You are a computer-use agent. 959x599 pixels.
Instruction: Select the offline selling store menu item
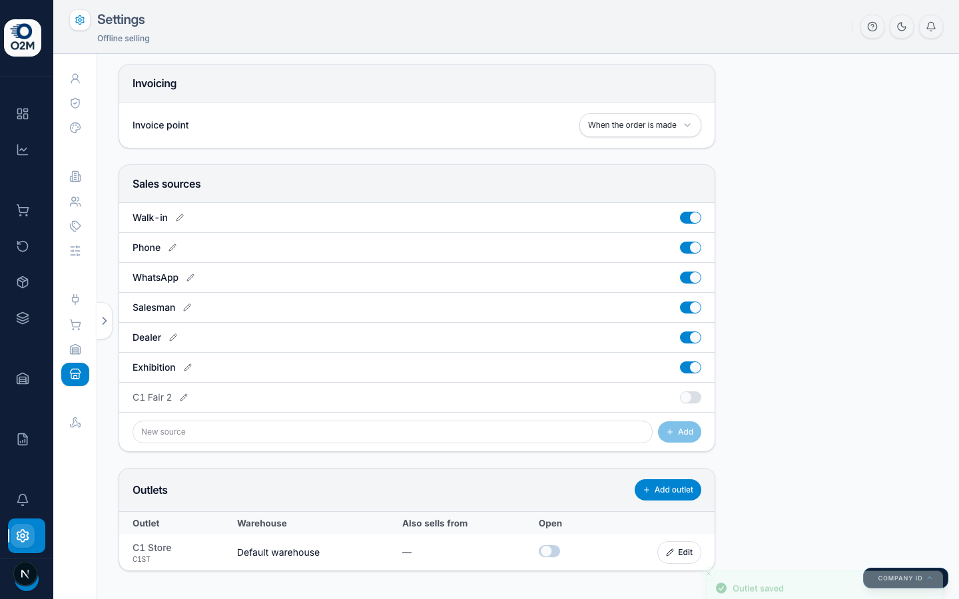pyautogui.click(x=75, y=374)
